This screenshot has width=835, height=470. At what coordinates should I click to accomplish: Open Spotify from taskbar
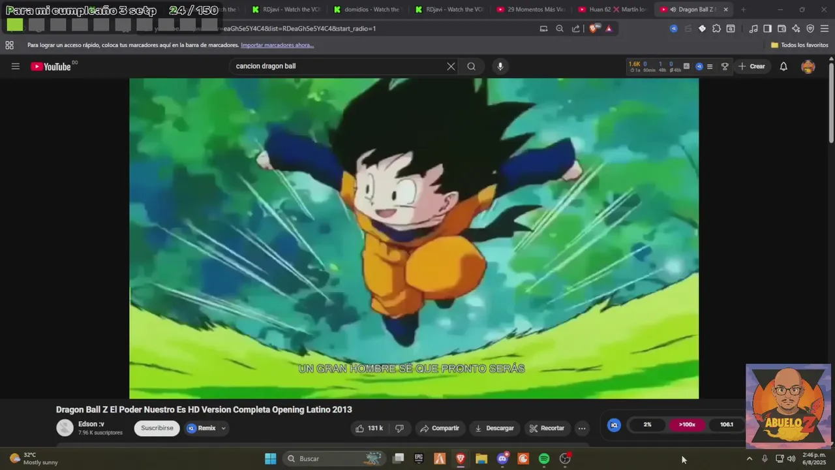point(544,458)
